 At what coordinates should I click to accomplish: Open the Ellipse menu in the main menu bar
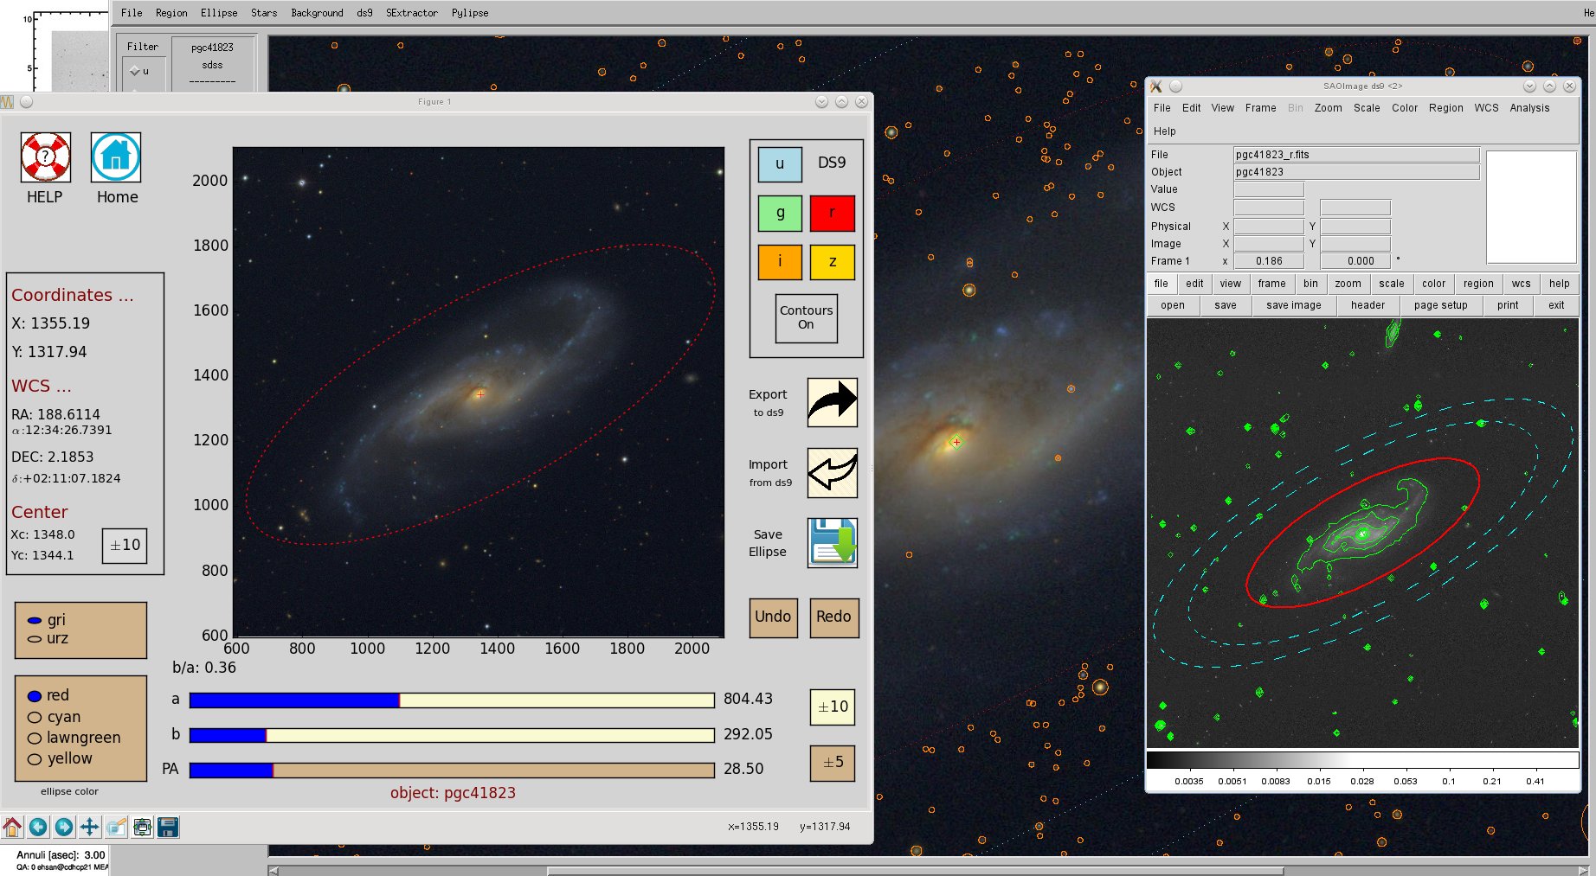click(219, 13)
